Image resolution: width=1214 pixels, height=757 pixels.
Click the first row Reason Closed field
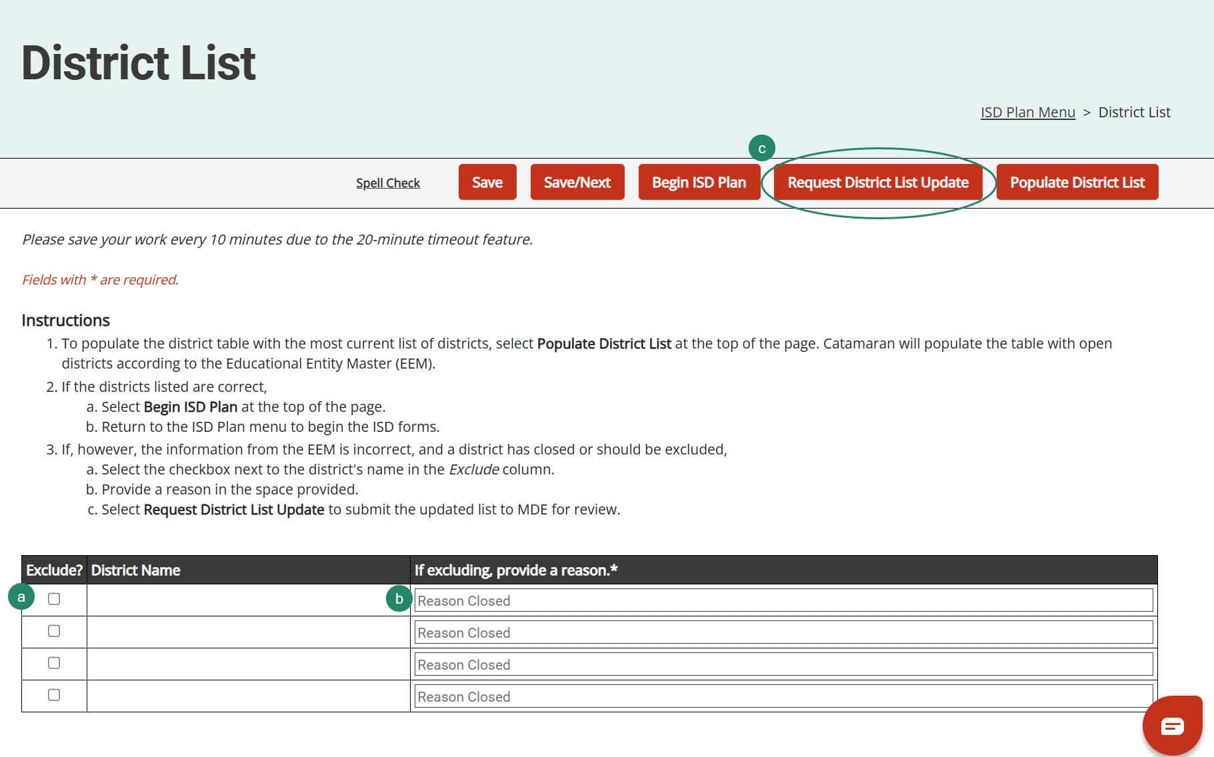783,600
